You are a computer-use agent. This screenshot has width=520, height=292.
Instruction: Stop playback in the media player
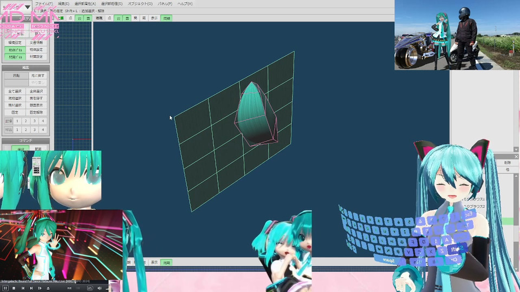click(14, 288)
